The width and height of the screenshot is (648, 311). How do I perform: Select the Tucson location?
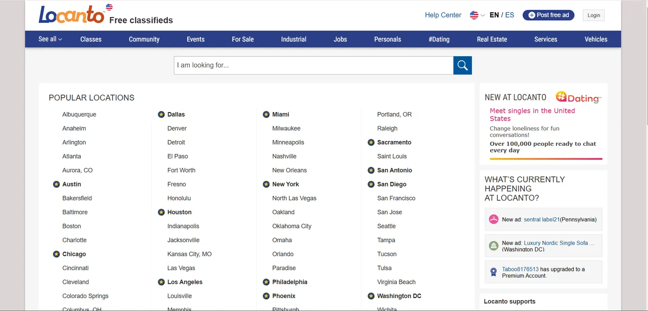tap(387, 254)
